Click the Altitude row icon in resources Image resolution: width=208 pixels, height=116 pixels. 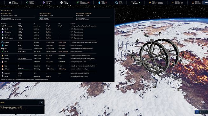[3, 69]
